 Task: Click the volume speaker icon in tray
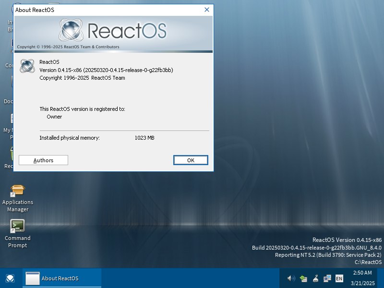tap(291, 278)
